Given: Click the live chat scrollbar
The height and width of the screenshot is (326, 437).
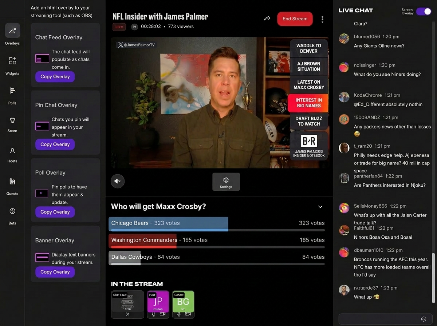Looking at the screenshot, I should click(433, 278).
